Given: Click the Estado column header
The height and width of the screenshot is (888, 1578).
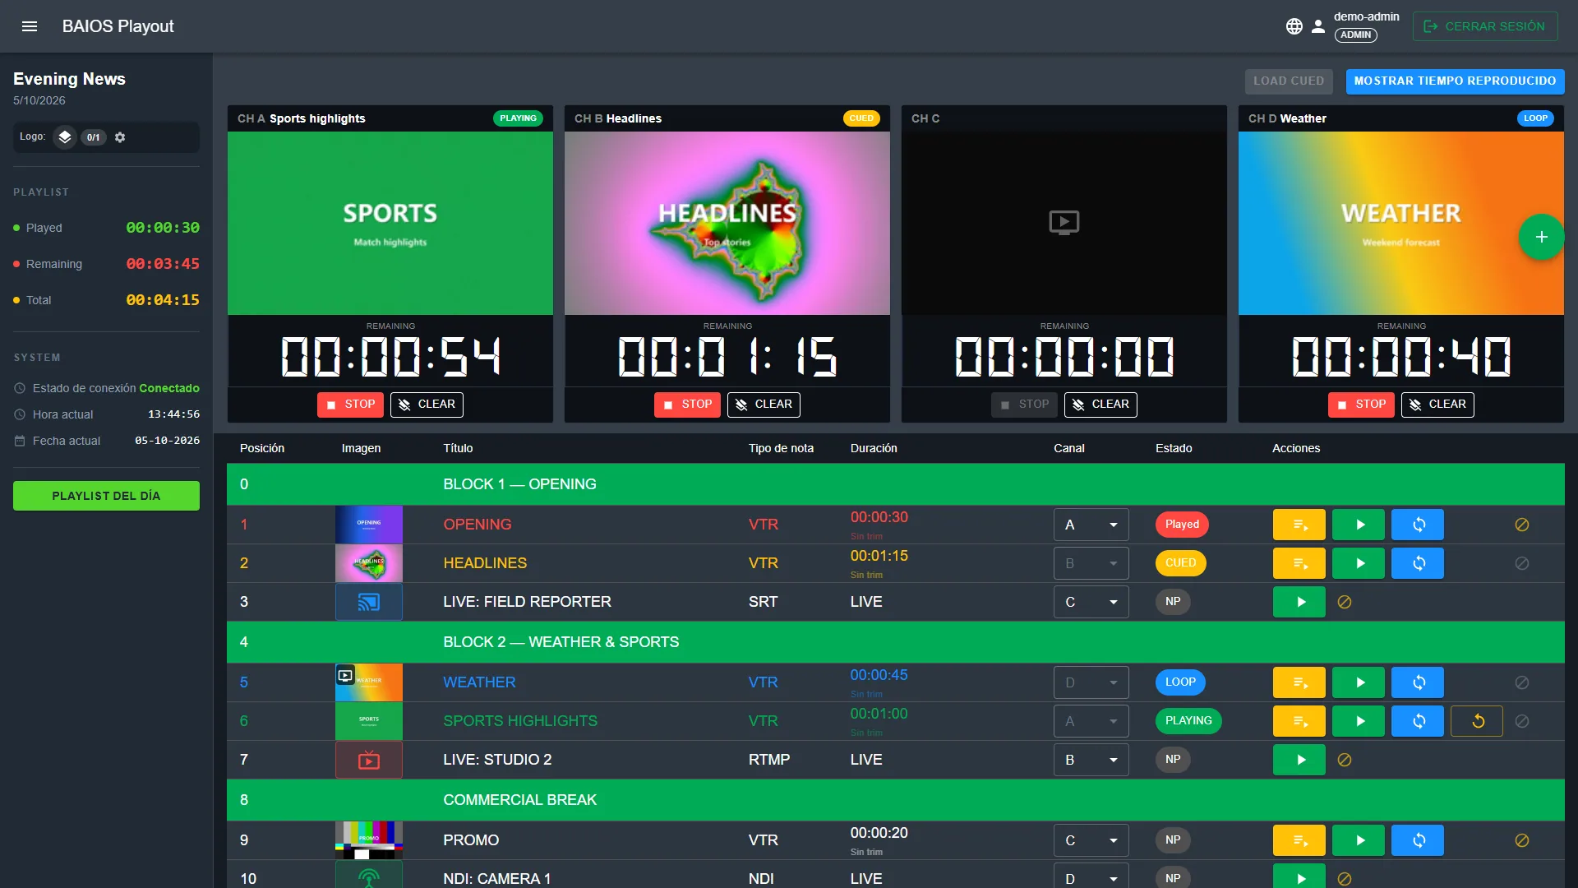Looking at the screenshot, I should [1174, 448].
